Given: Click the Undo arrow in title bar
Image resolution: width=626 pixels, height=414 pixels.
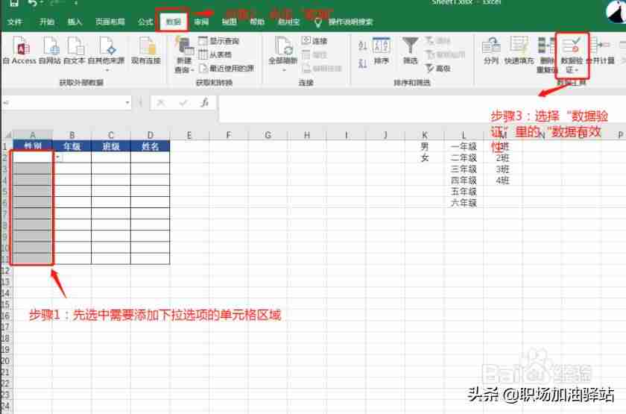Looking at the screenshot, I should pos(33,3).
